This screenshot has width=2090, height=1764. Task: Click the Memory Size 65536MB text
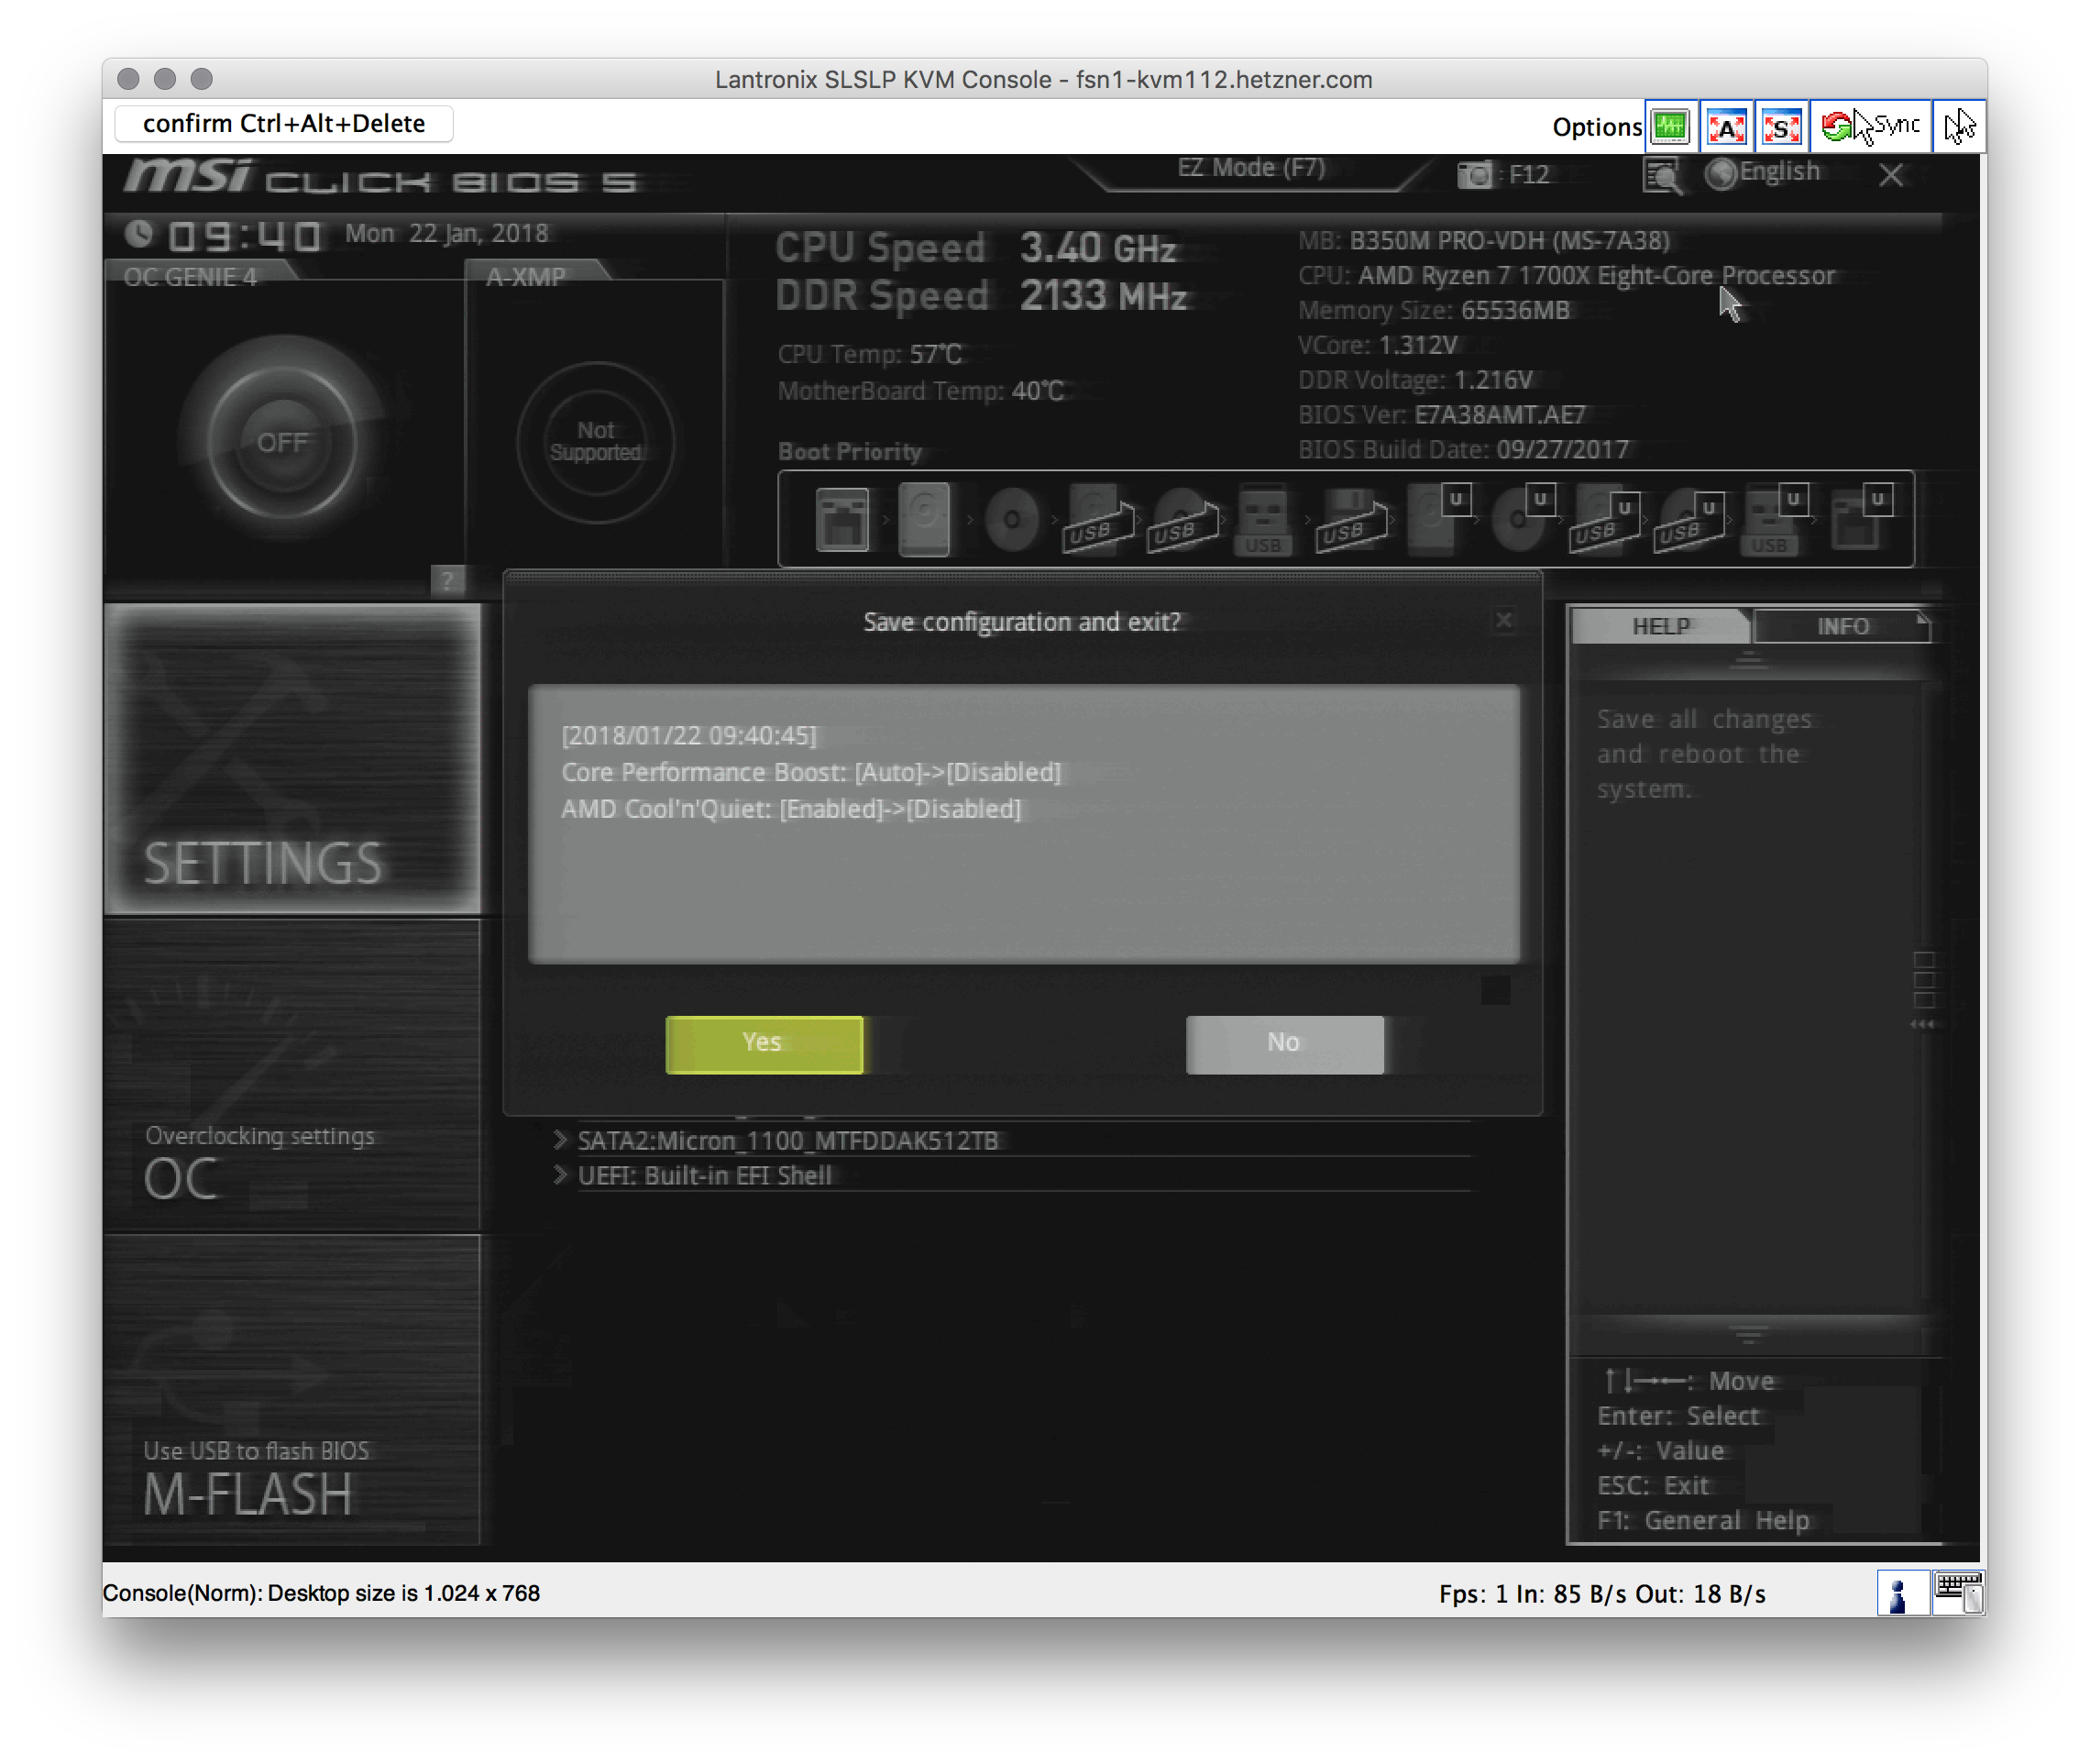click(1433, 310)
